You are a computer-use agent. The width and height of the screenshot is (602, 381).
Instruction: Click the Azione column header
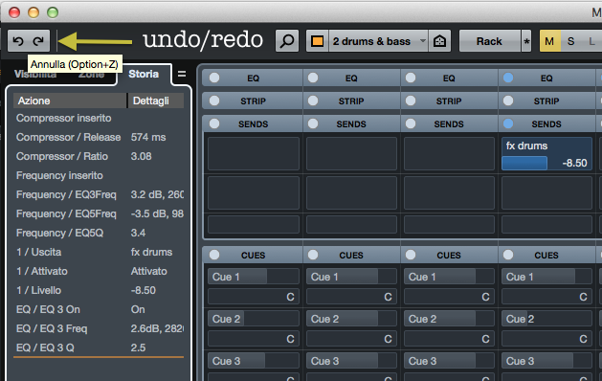70,101
